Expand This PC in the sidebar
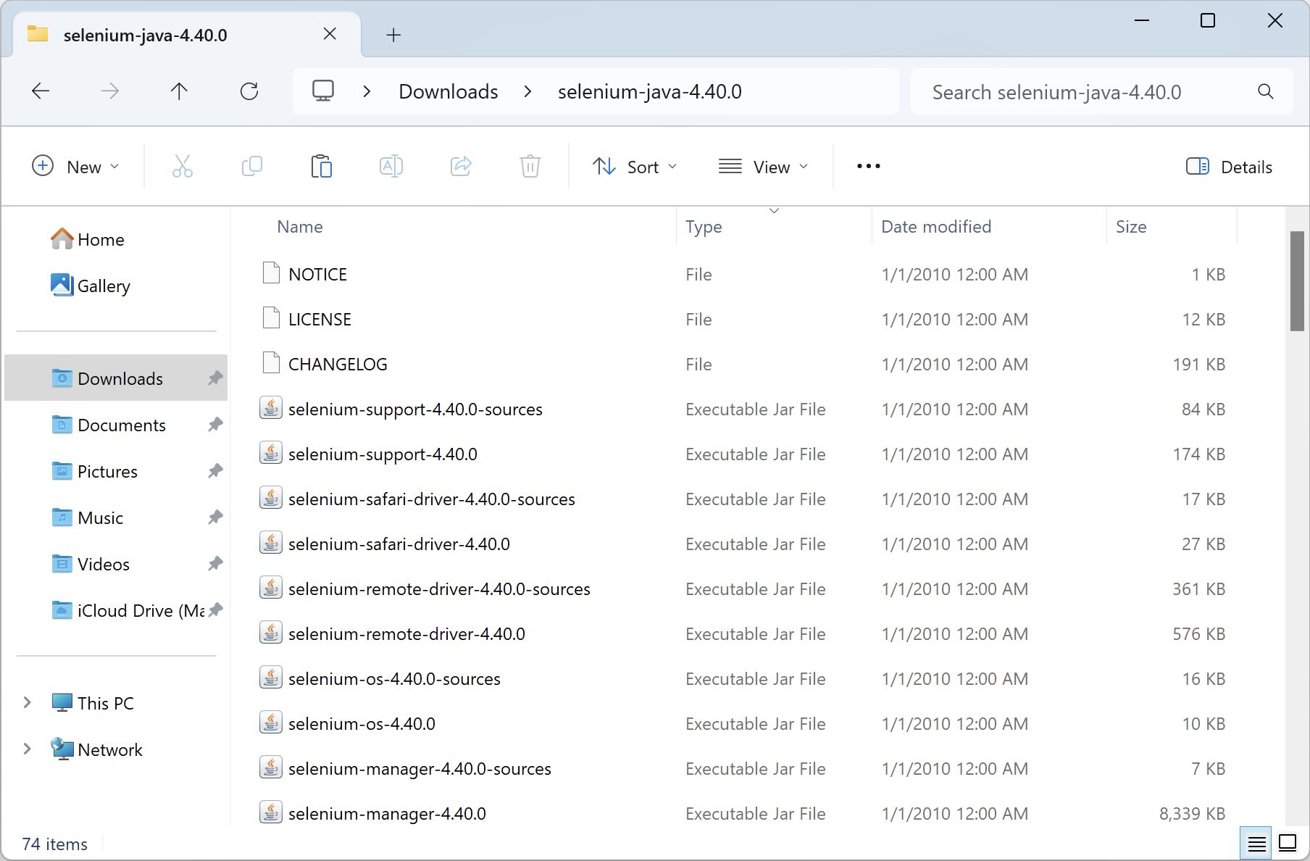1310x861 pixels. click(x=26, y=702)
